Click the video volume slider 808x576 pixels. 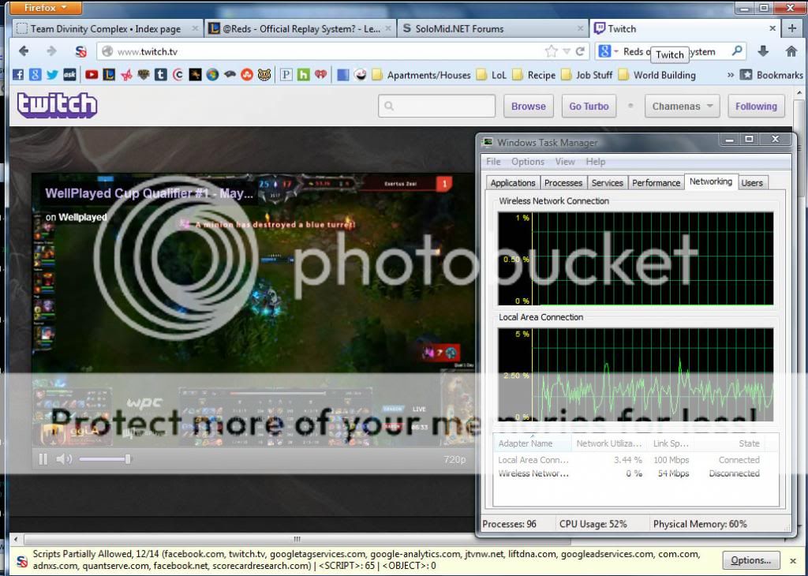tap(104, 458)
